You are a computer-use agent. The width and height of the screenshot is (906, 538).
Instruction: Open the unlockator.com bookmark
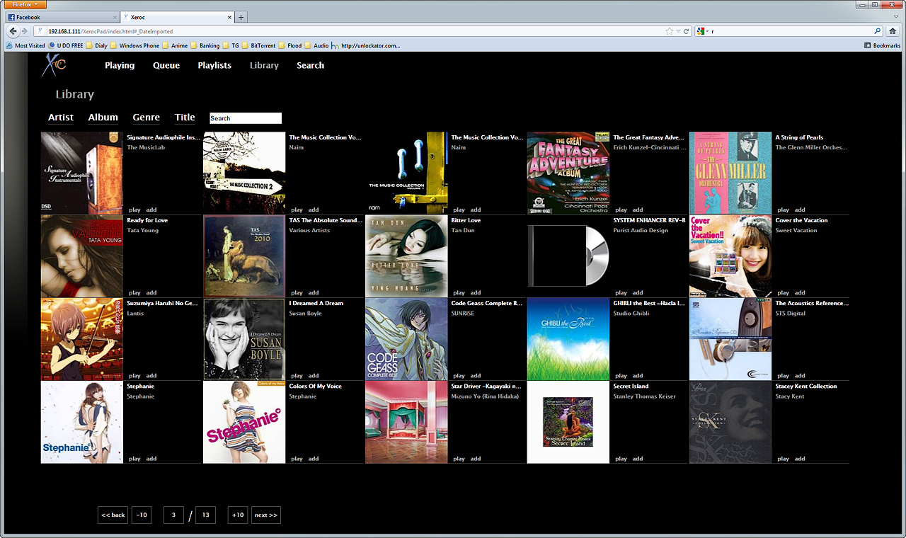tap(367, 45)
